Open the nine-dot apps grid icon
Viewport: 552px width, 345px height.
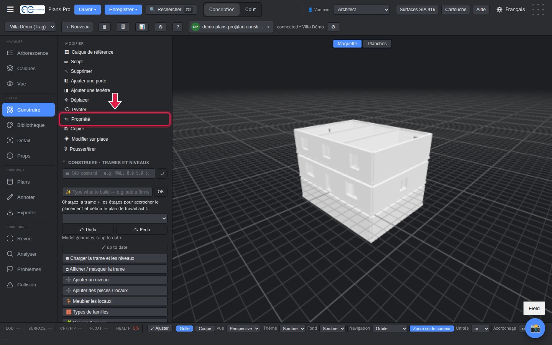(x=538, y=10)
